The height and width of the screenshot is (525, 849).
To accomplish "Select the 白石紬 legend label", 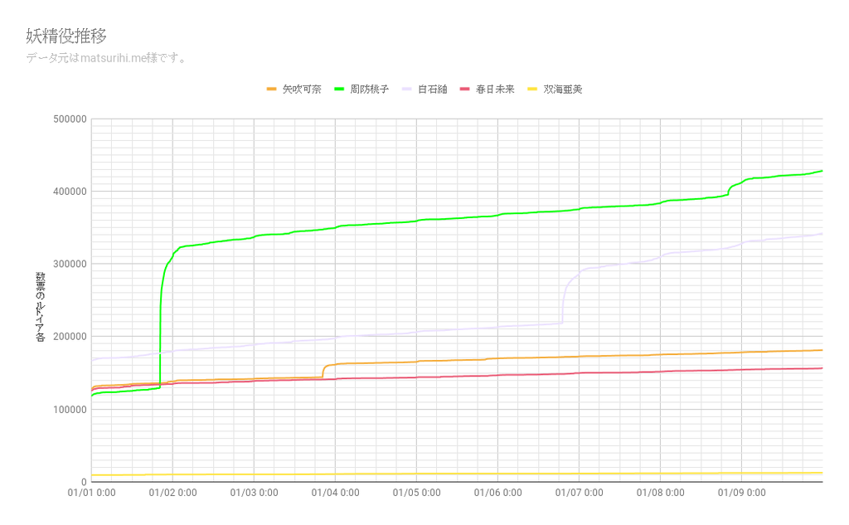I will point(433,90).
